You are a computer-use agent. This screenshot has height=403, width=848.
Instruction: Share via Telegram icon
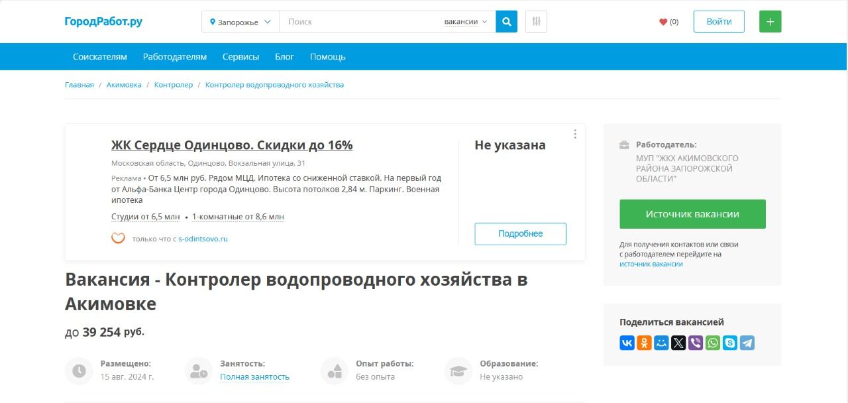point(747,343)
